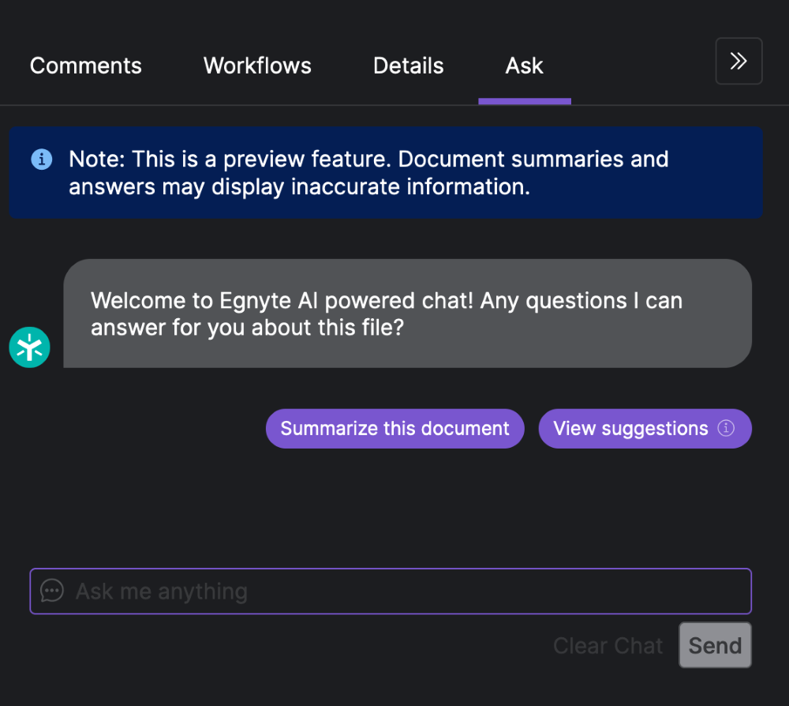789x706 pixels.
Task: Switch to the Comments tab
Action: 85,66
